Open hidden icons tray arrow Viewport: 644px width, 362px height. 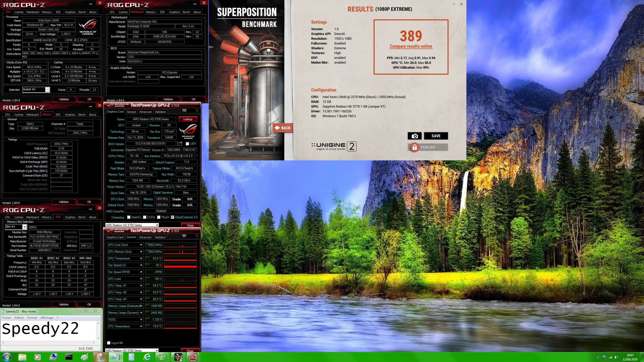tap(598, 357)
